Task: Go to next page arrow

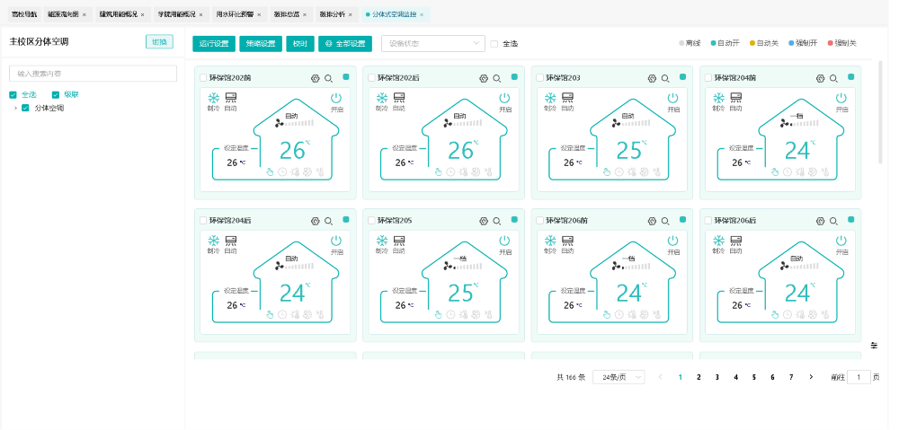Action: pyautogui.click(x=811, y=377)
